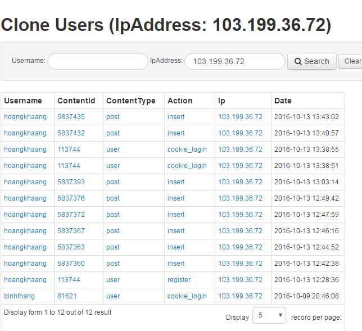Click the Action column header
The width and height of the screenshot is (362, 331).
tap(180, 101)
